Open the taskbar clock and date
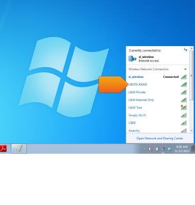 (x=182, y=149)
